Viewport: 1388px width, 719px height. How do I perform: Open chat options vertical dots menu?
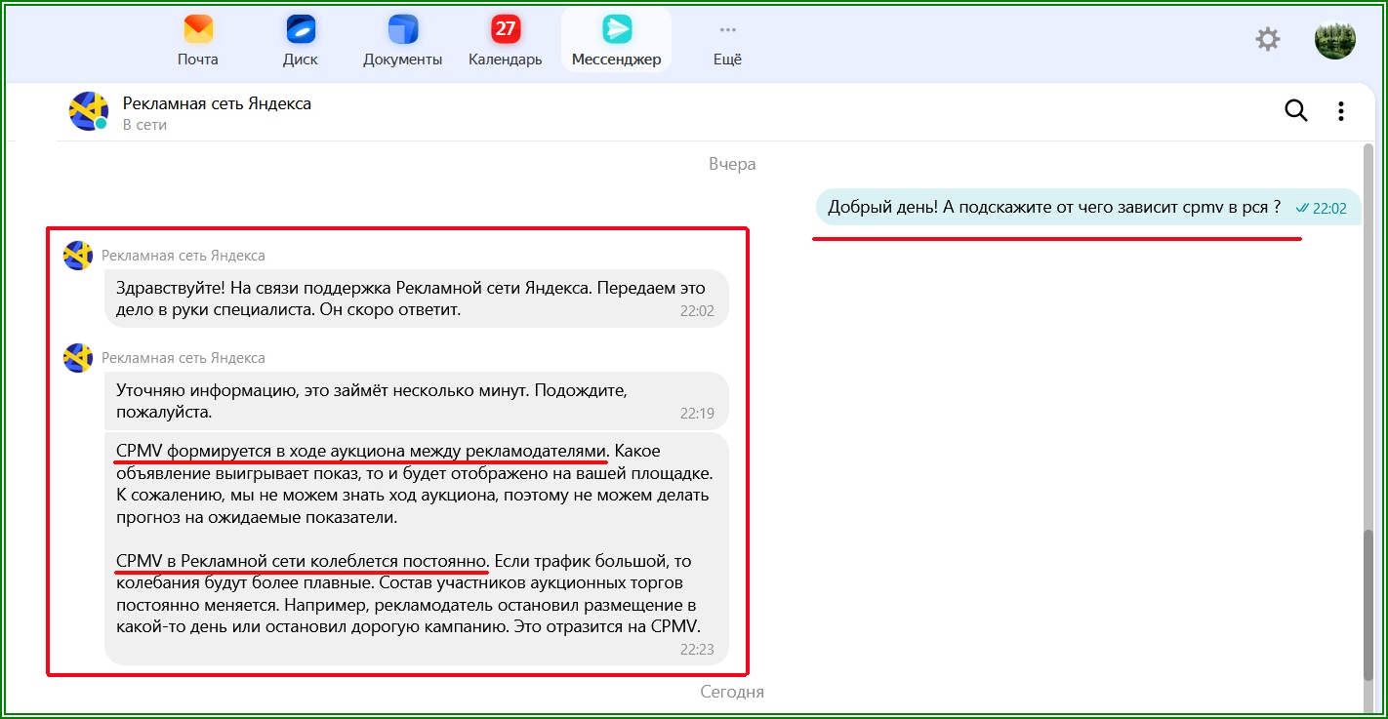pos(1341,111)
